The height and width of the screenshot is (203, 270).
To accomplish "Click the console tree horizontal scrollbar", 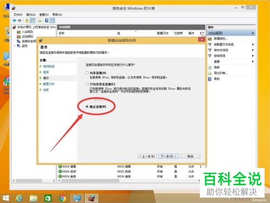I will pos(29,180).
